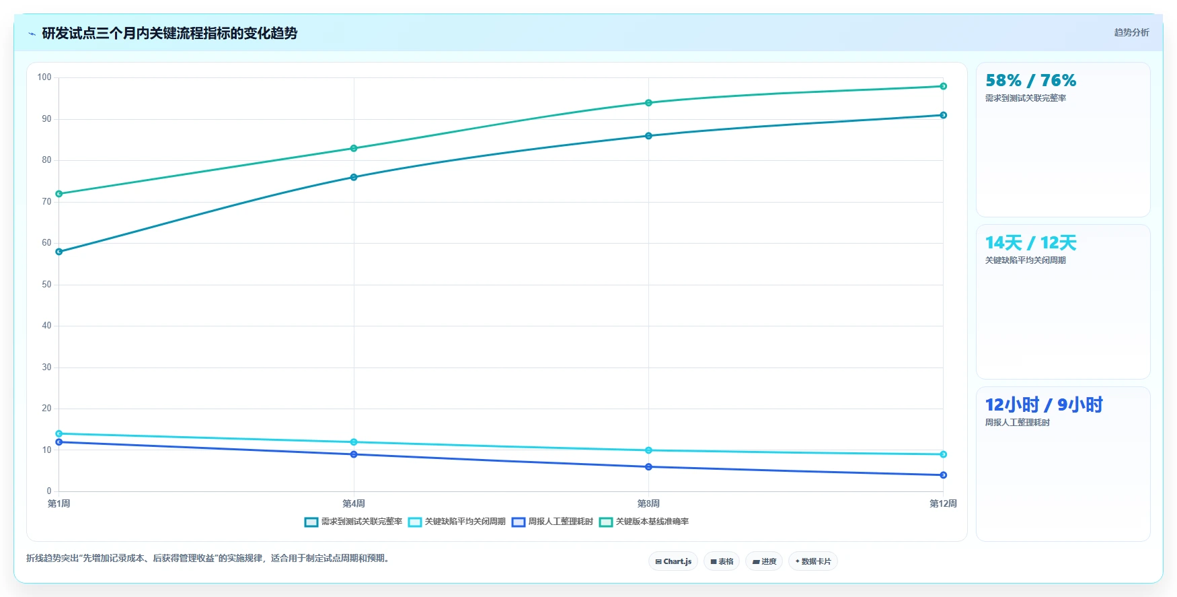The image size is (1177, 597).
Task: Select the 需求到测试关联完整率 data point at 第1周
Action: pos(59,252)
